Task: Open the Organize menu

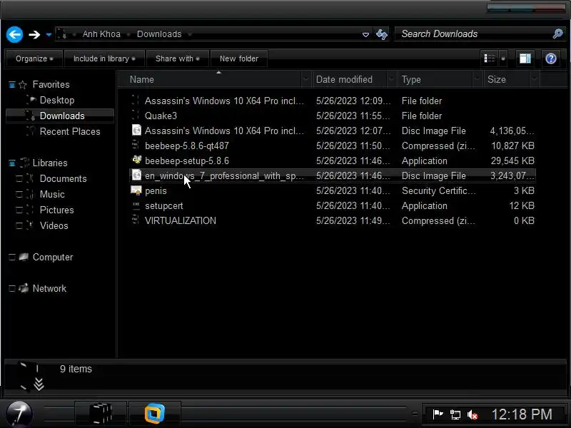Action: (34, 58)
